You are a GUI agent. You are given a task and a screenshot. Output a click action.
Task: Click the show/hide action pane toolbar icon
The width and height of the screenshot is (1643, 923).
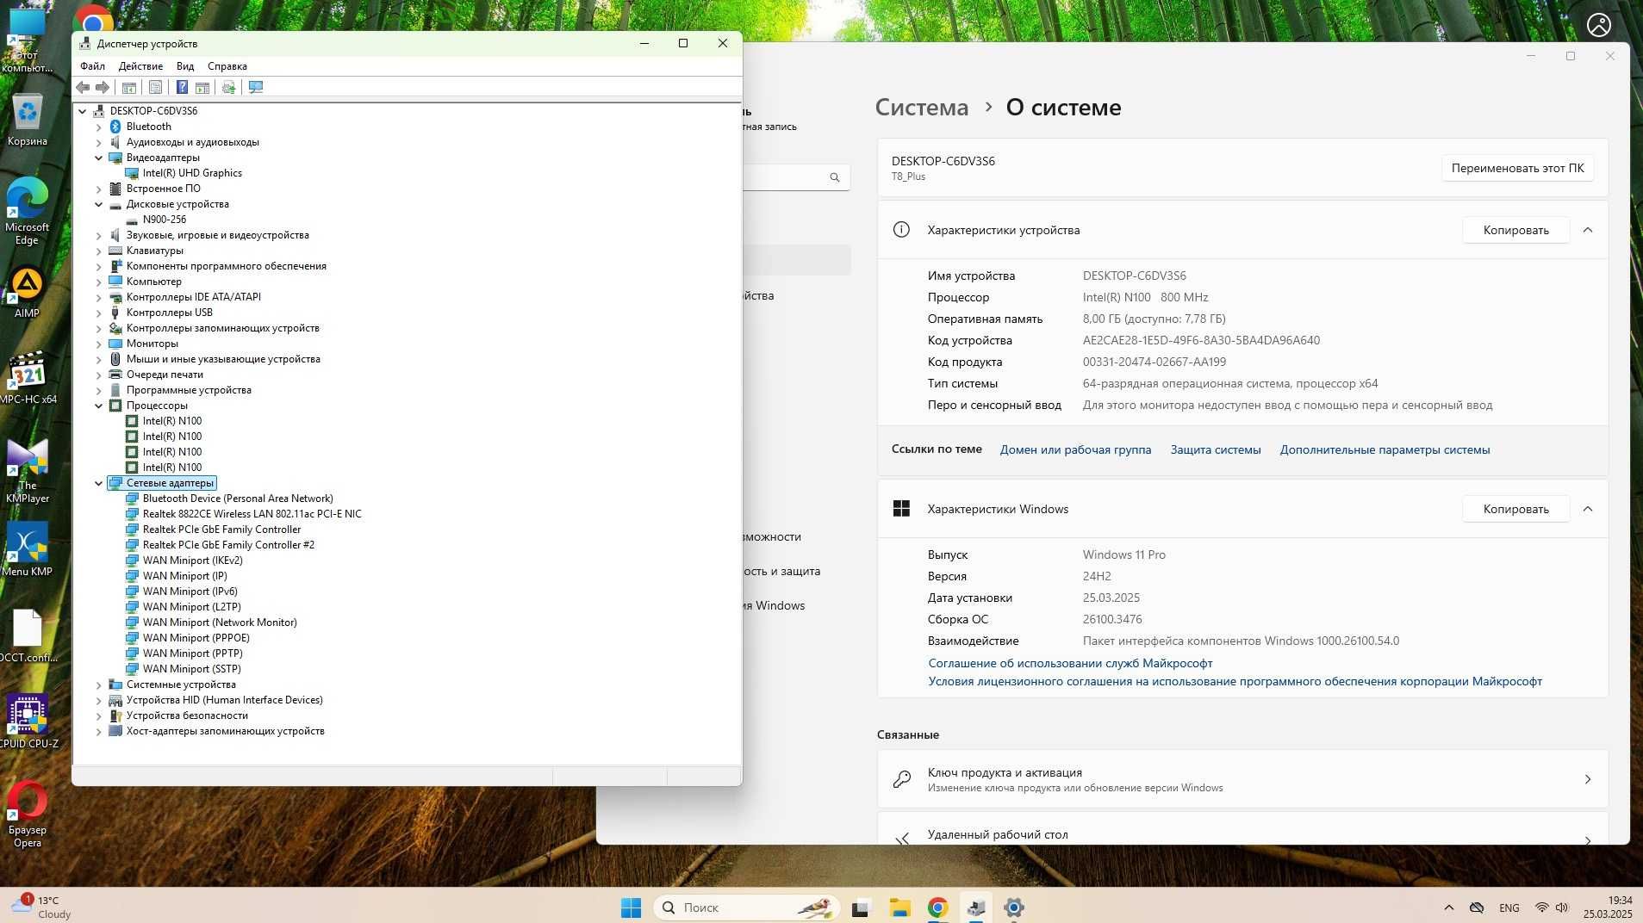(202, 87)
